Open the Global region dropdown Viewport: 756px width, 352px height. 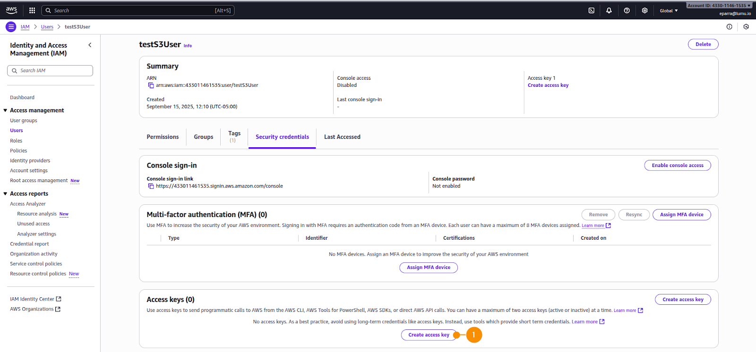pos(668,10)
